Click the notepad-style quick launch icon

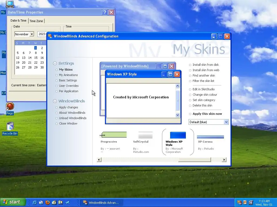(x=54, y=202)
